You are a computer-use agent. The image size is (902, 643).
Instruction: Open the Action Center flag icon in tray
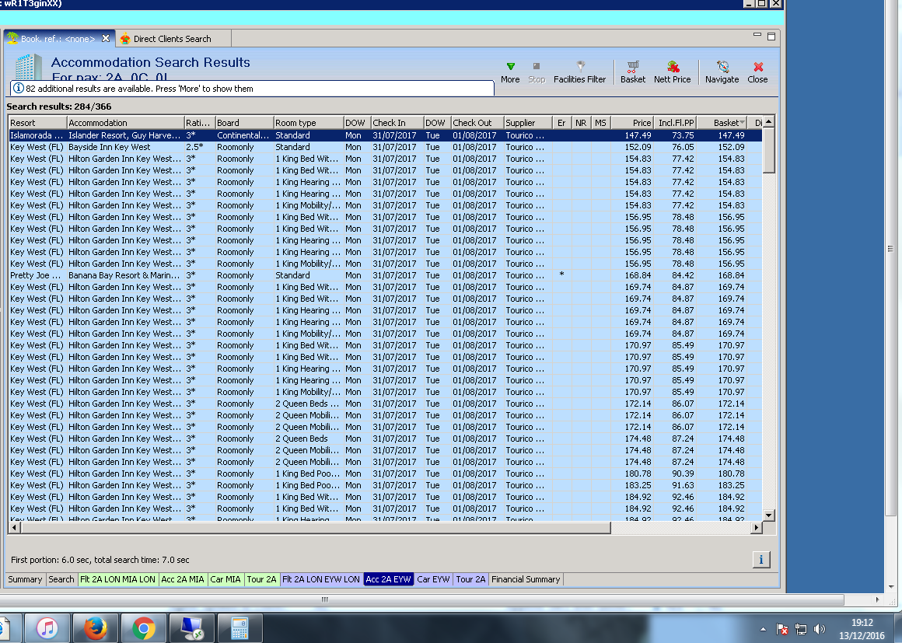(x=781, y=629)
